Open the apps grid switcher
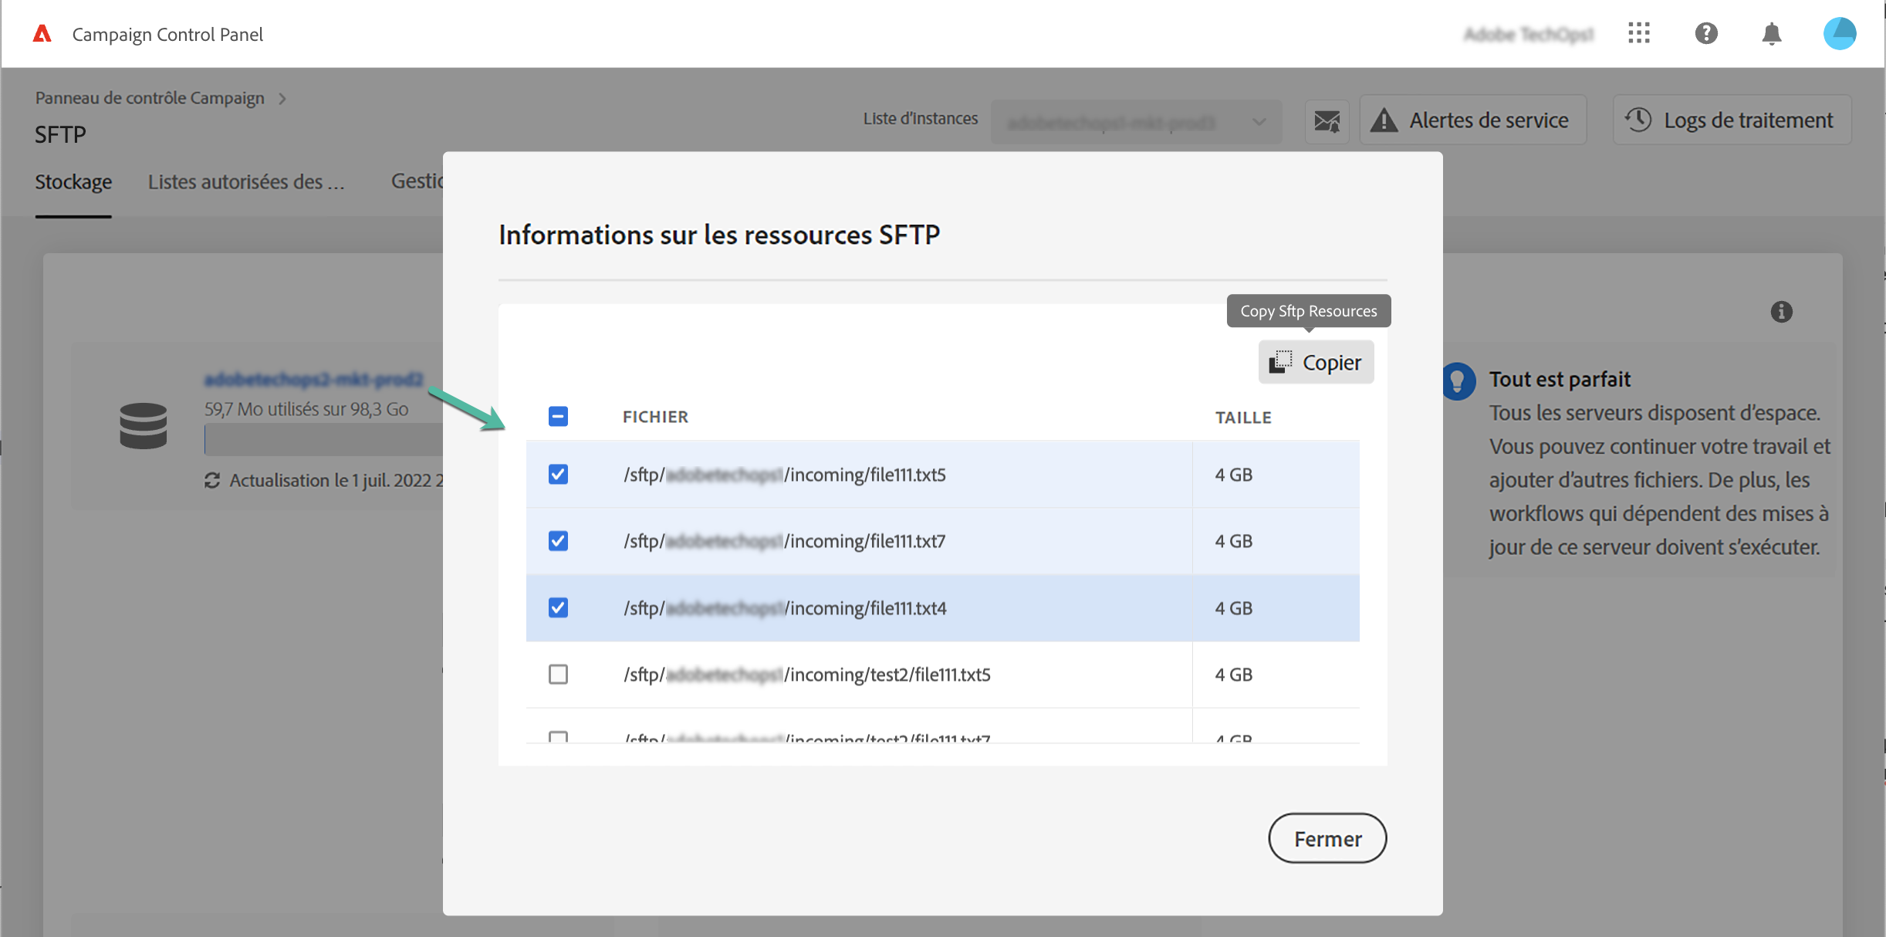Viewport: 1886px width, 937px height. (x=1638, y=33)
